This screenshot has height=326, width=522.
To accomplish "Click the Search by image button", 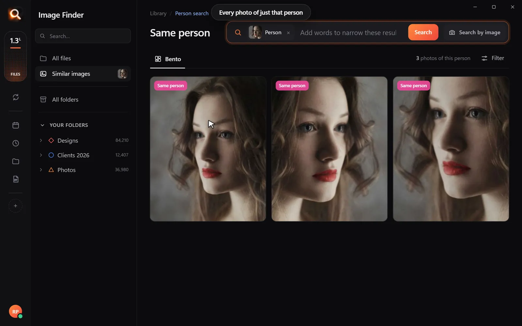I will point(475,32).
